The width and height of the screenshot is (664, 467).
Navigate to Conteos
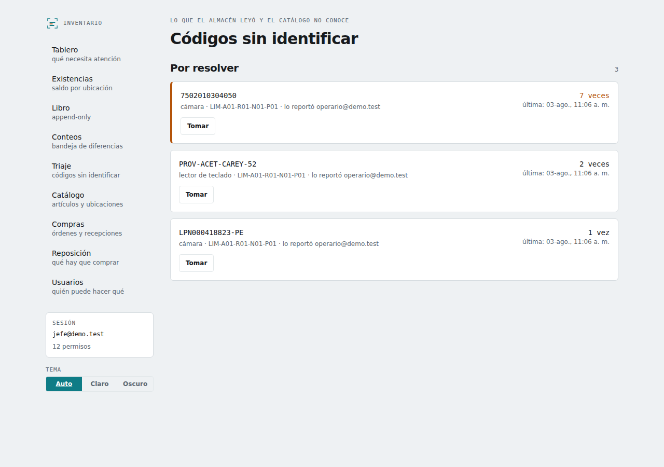point(100,141)
